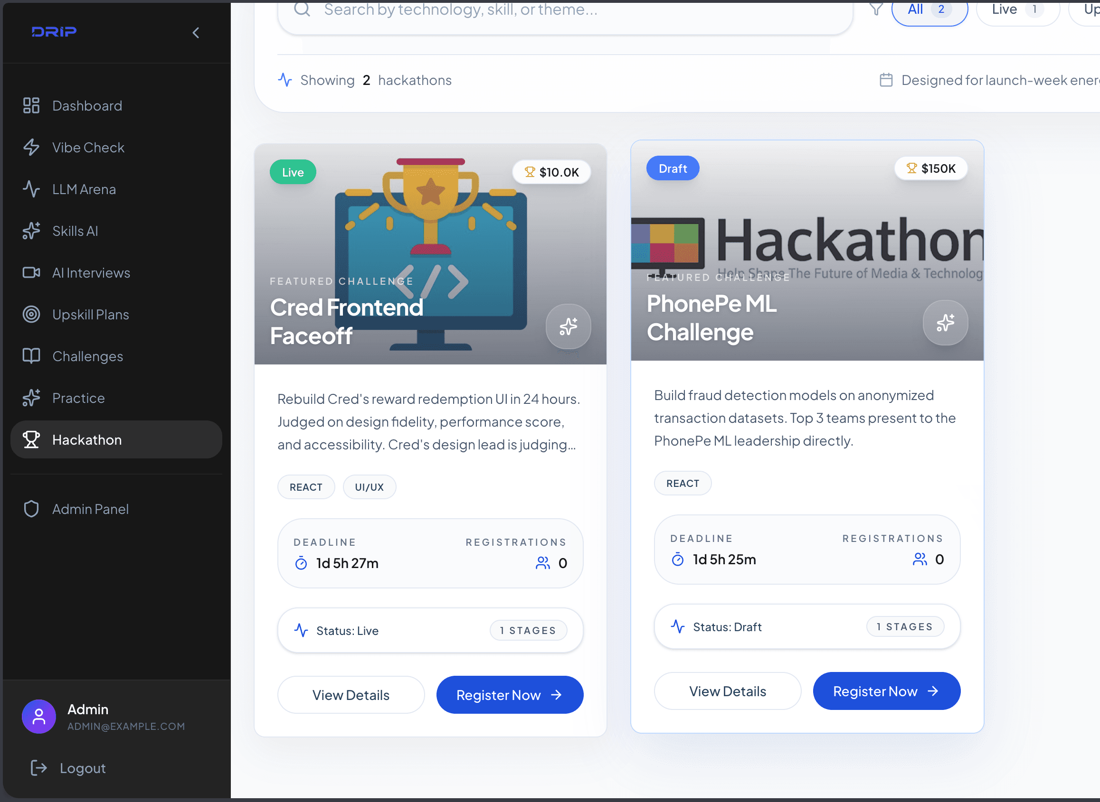The width and height of the screenshot is (1100, 802).
Task: Click the Skills AI sparkle icon
Action: point(31,231)
